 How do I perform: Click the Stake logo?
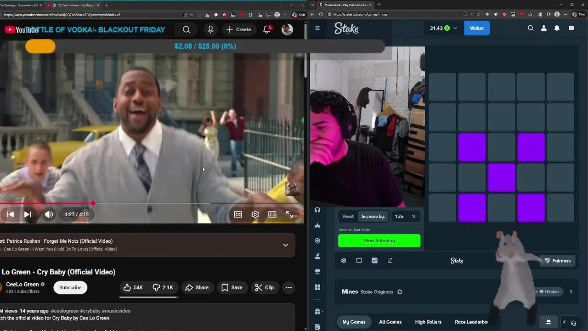(346, 29)
